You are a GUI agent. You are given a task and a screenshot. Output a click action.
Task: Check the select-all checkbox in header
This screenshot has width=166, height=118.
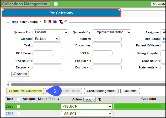(18, 100)
